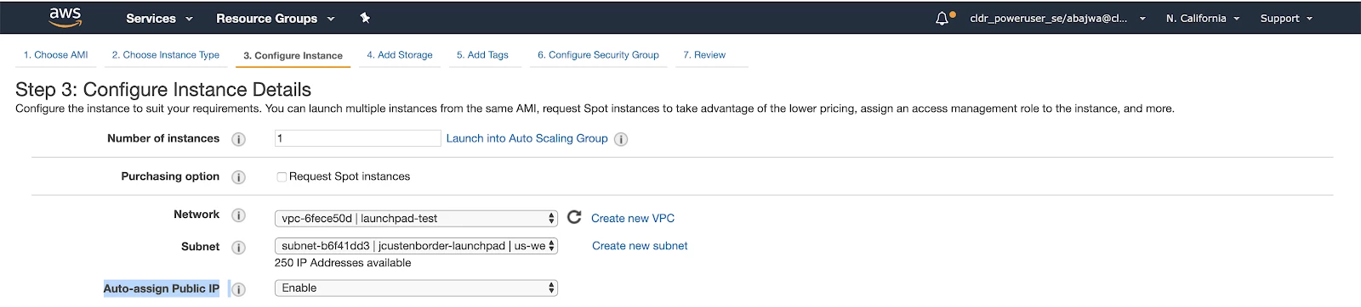Open the Subnet dropdown
1361x307 pixels.
tap(416, 246)
